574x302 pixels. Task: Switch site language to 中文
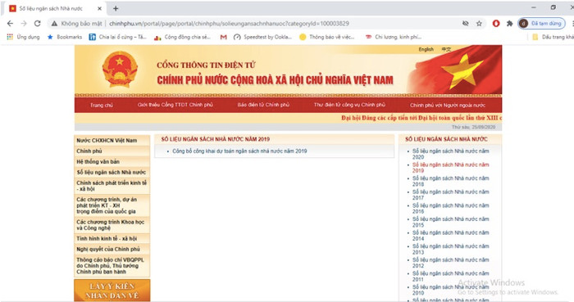[446, 49]
